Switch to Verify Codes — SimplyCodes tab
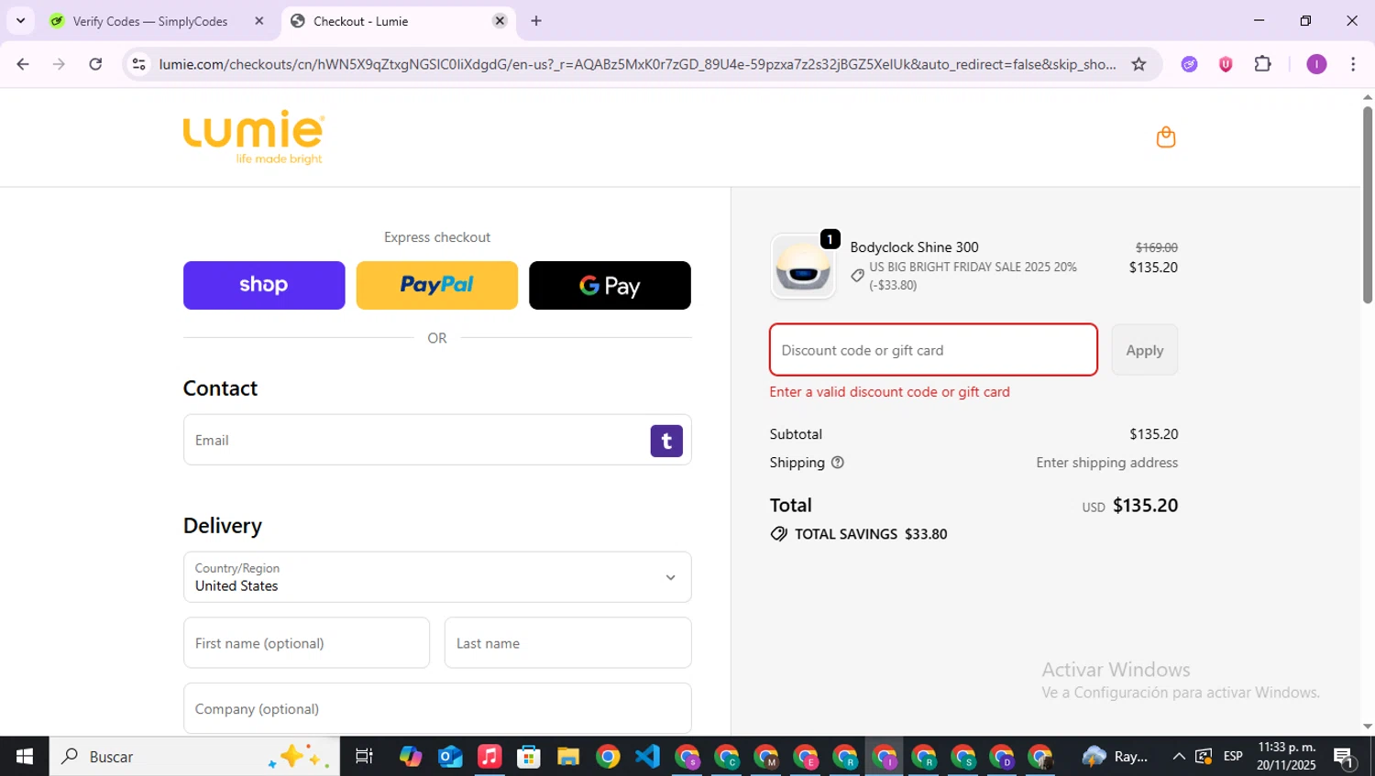 pos(149,21)
